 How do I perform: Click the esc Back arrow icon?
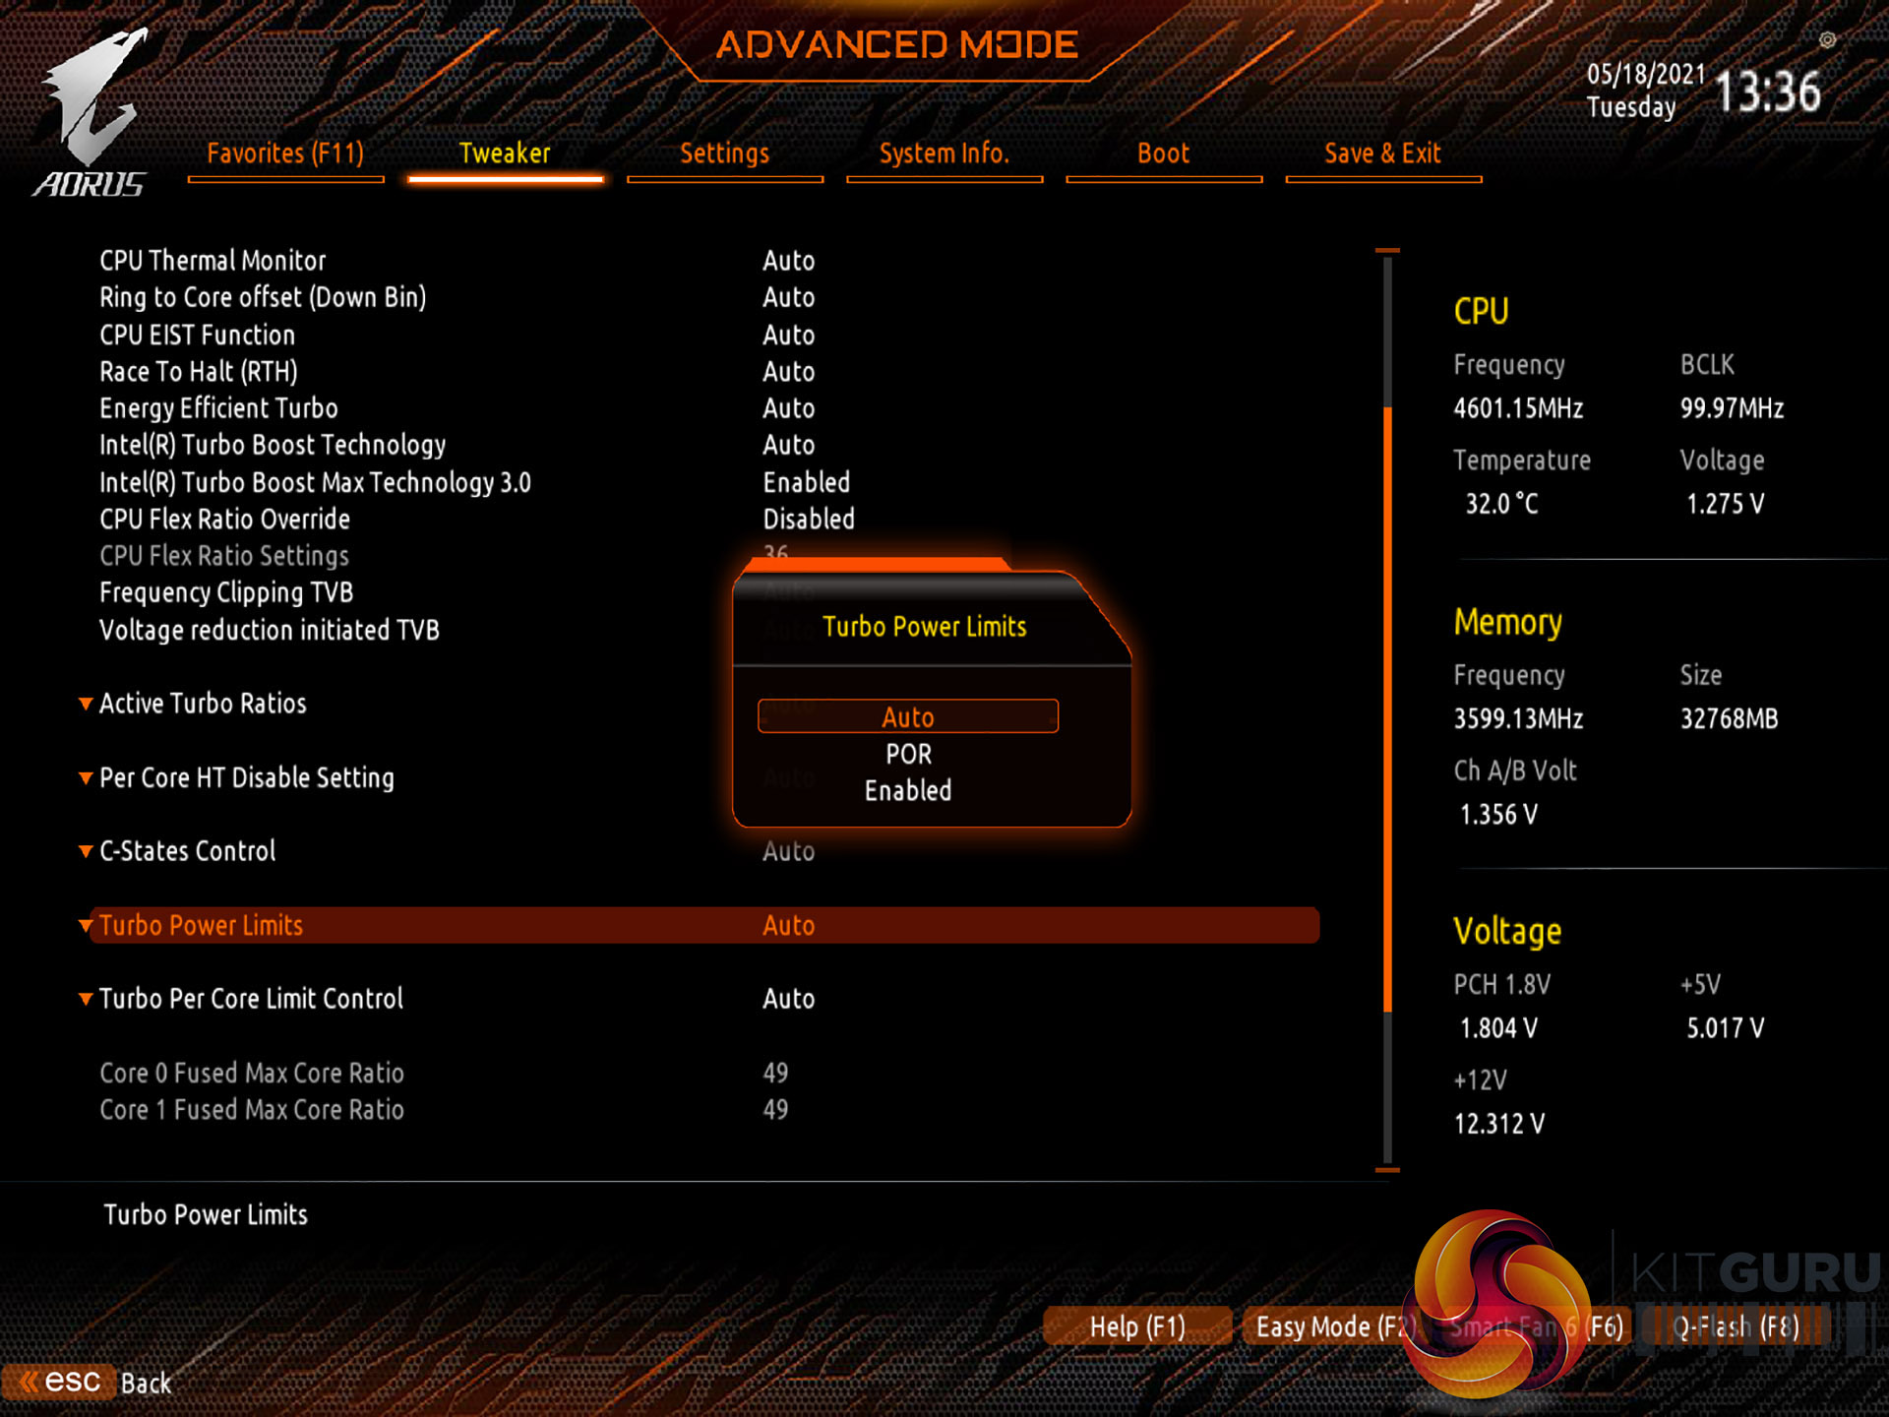click(30, 1382)
